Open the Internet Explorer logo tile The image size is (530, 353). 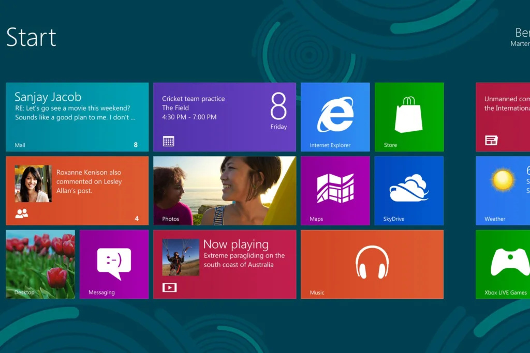335,117
